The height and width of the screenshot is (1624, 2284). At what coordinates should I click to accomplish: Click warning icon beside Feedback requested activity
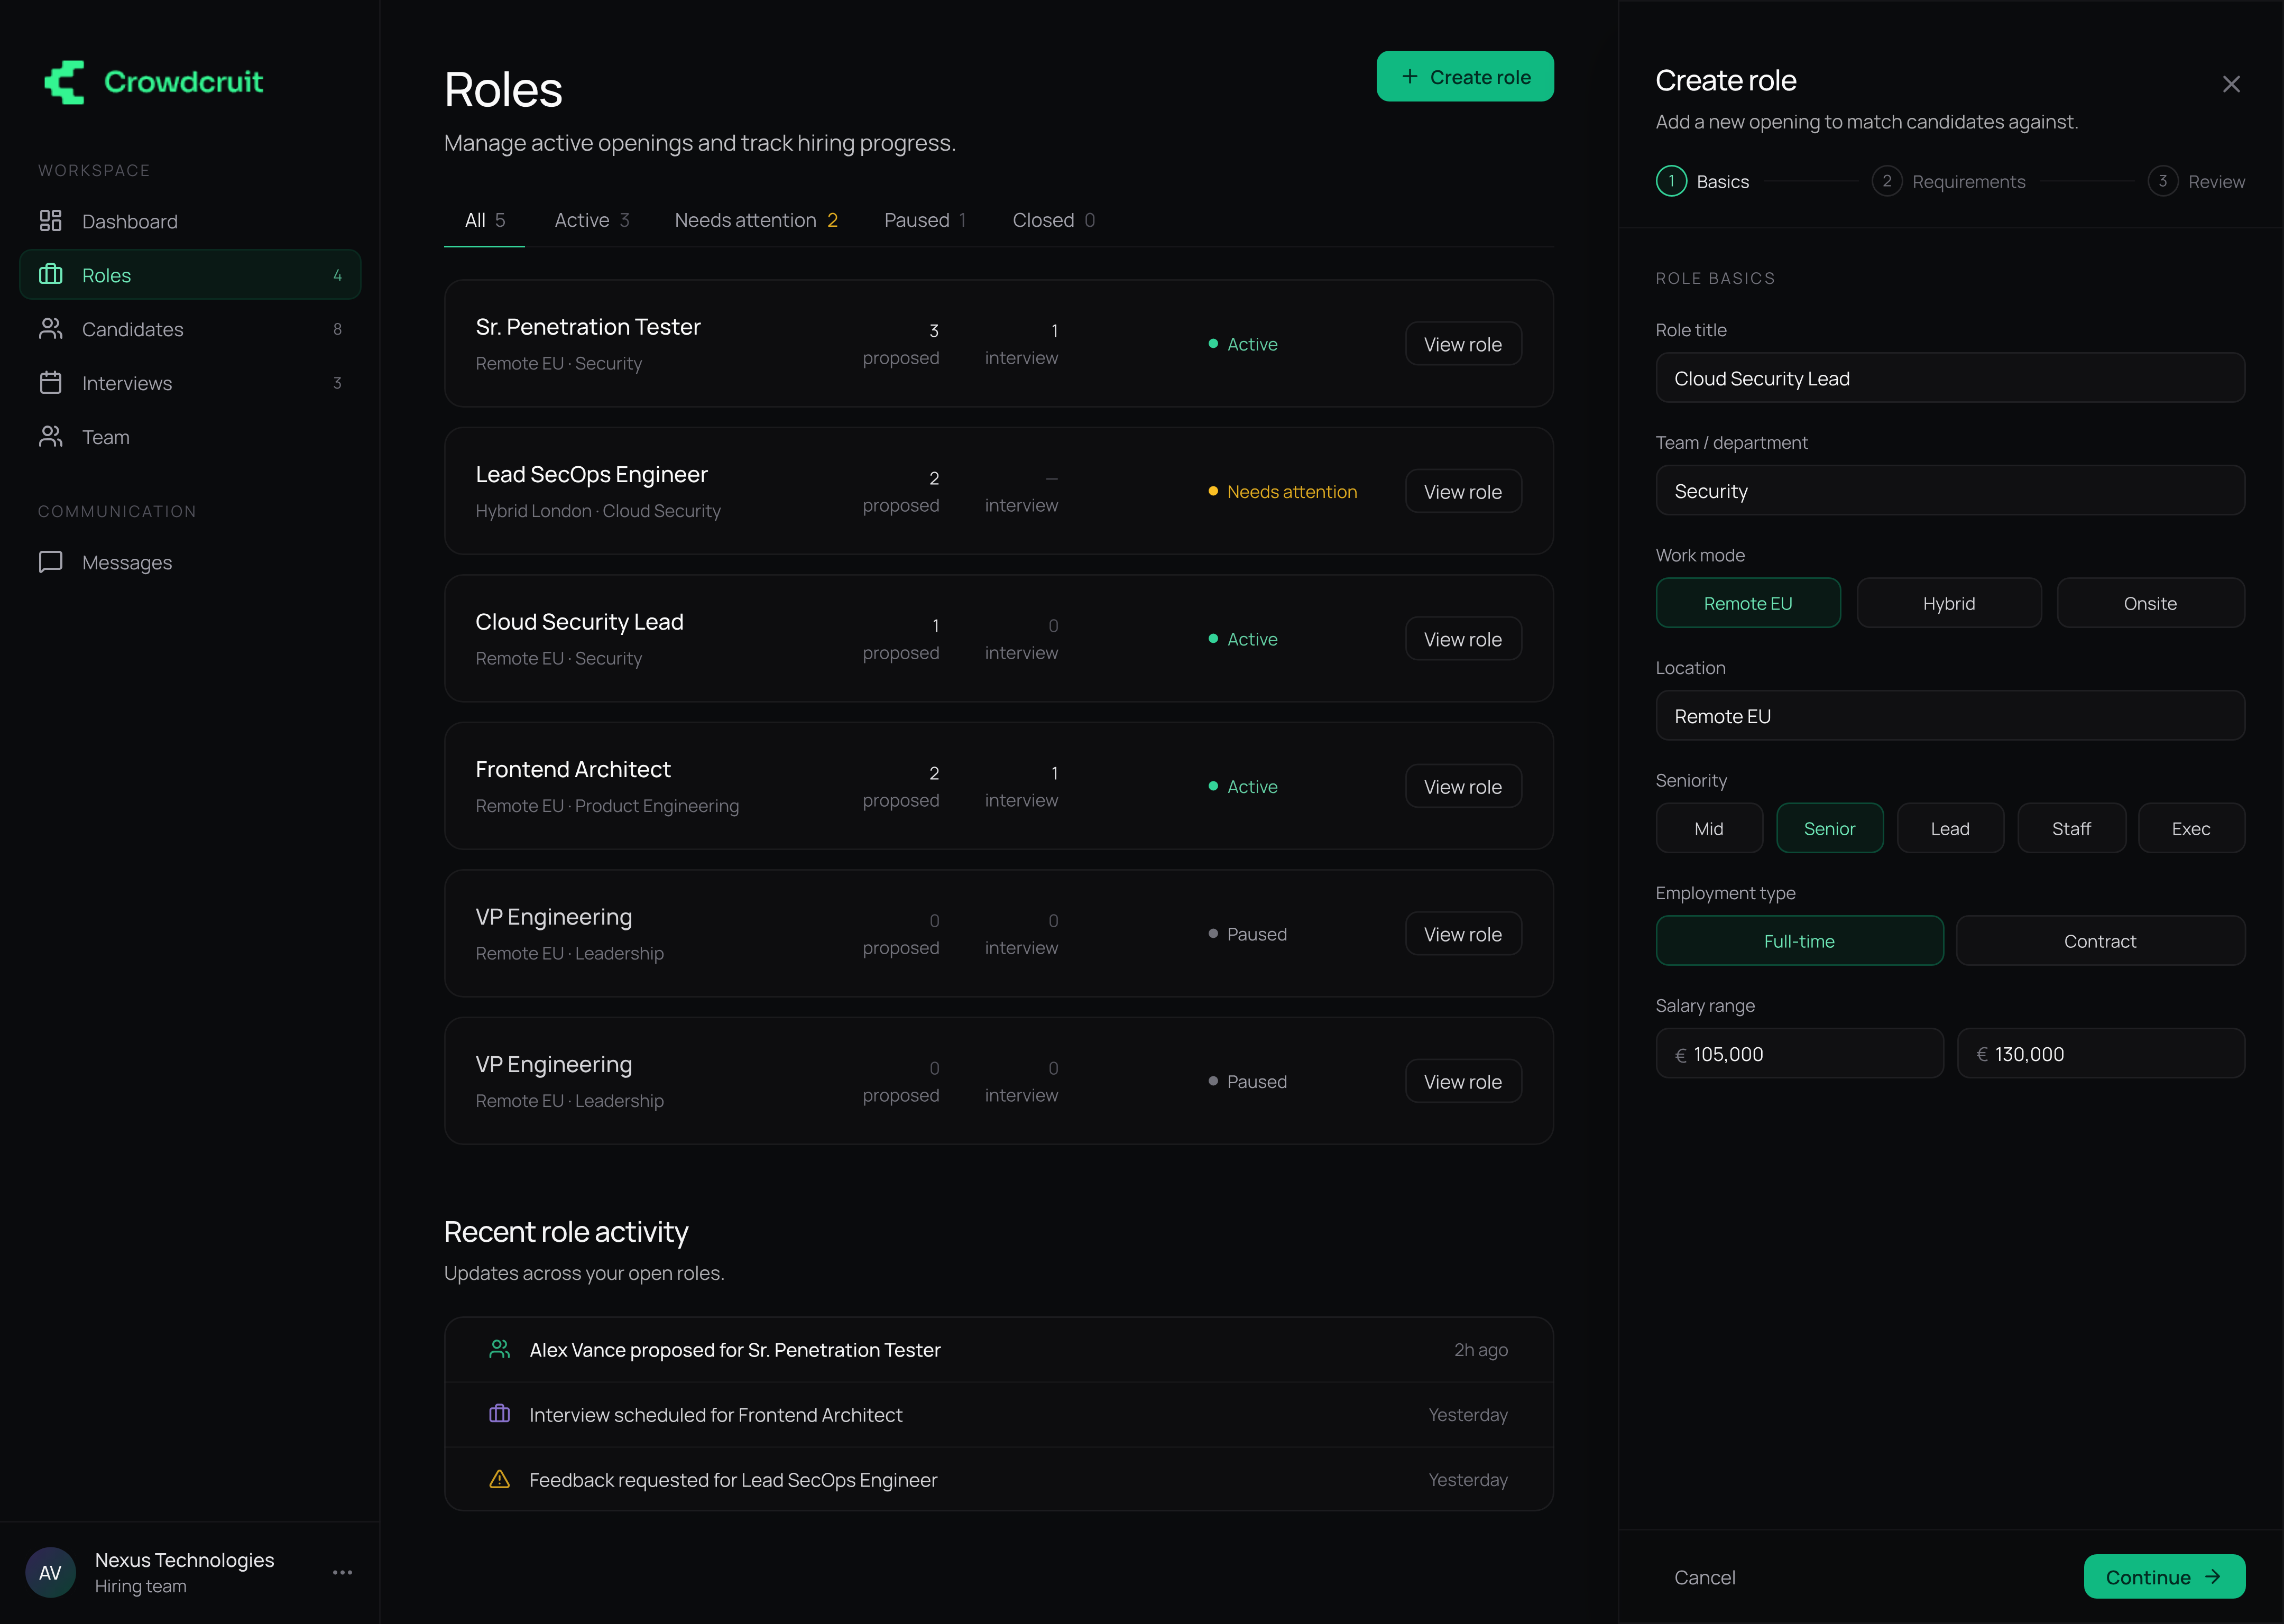499,1479
